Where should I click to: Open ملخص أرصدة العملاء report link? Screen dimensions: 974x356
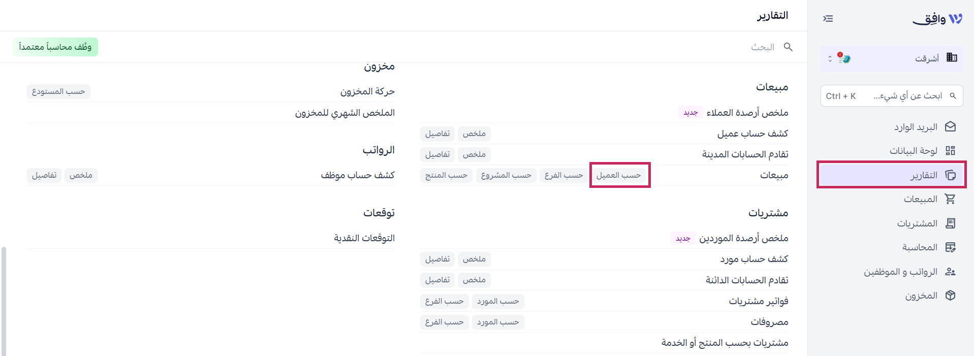pos(747,113)
